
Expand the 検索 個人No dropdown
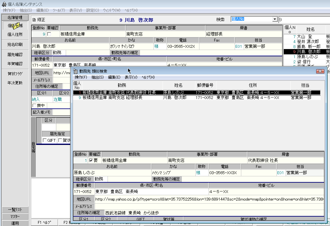(x=275, y=19)
